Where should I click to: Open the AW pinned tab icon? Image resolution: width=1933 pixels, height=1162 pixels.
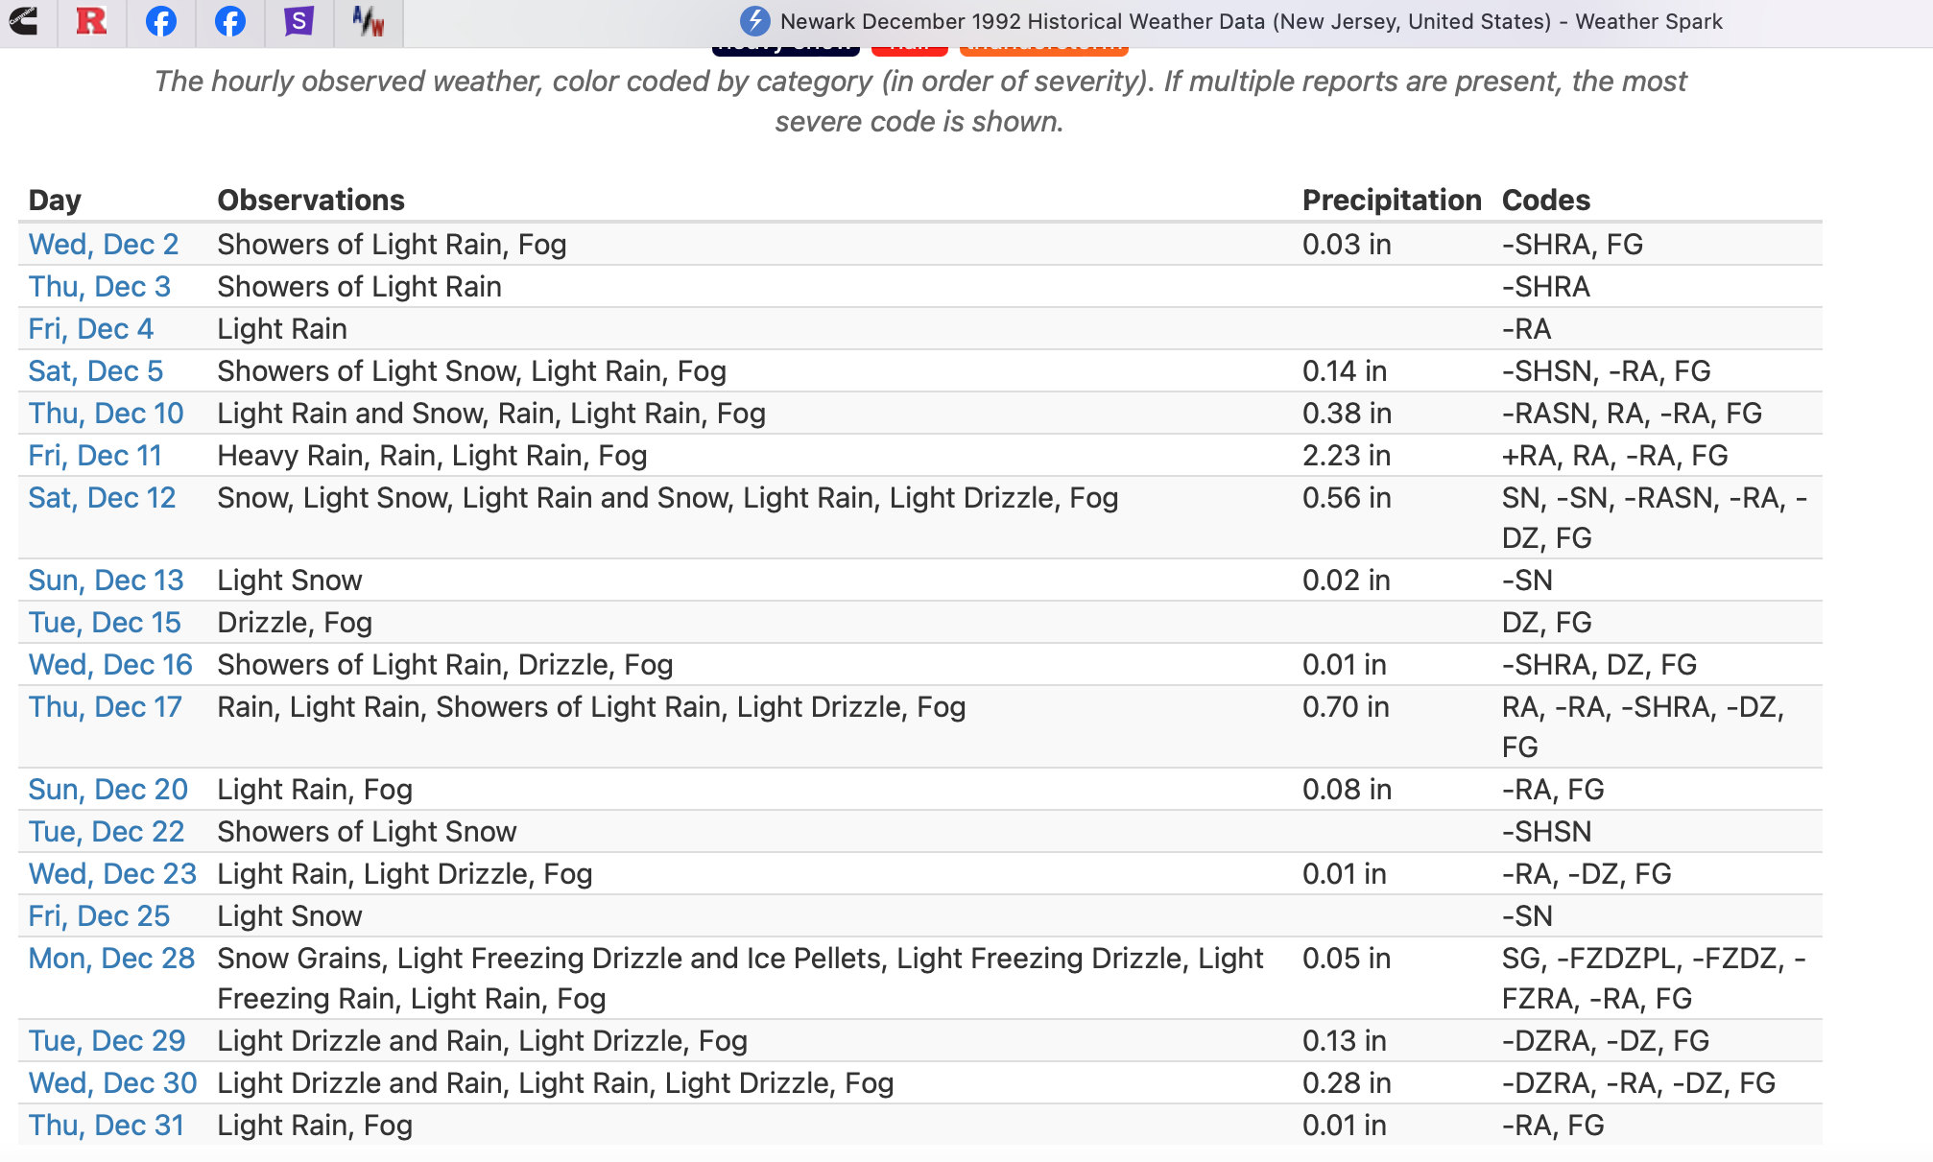coord(368,21)
